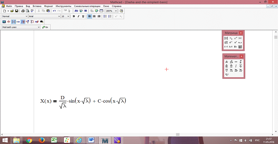Open the Символьные операции menu
Image resolution: width=278 pixels, height=144 pixels.
click(x=87, y=6)
